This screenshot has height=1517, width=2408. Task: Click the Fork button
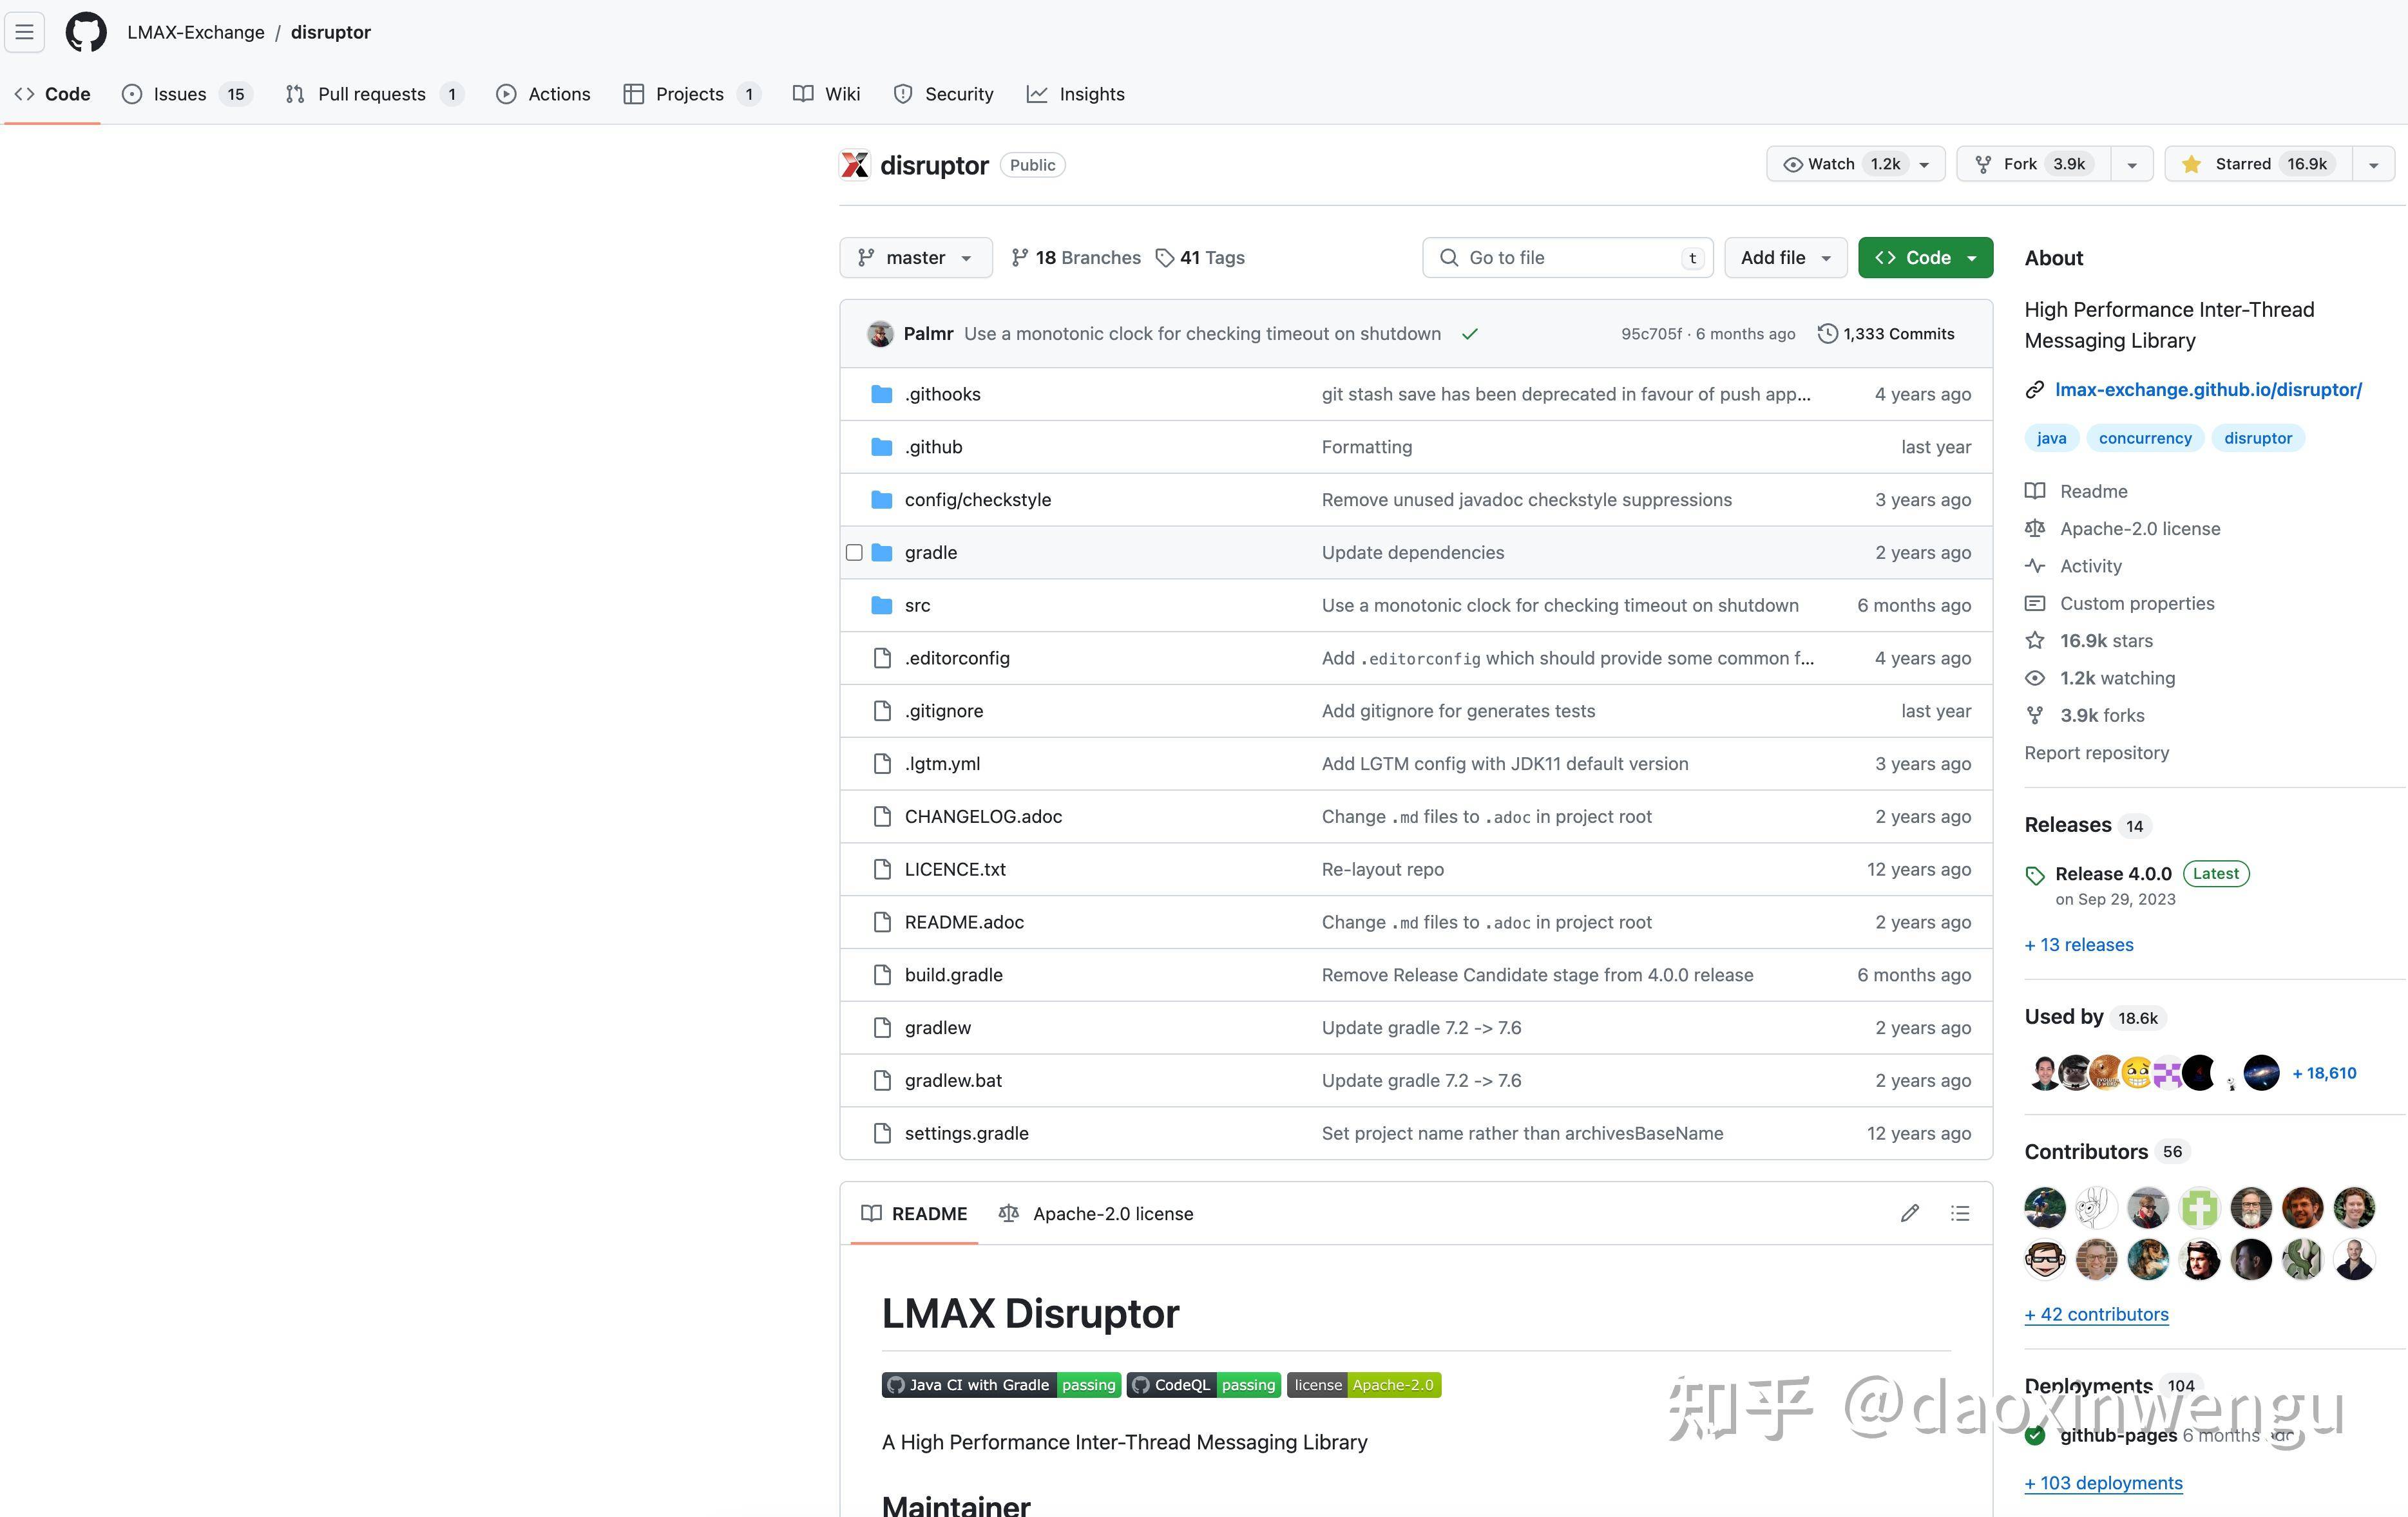[2034, 164]
